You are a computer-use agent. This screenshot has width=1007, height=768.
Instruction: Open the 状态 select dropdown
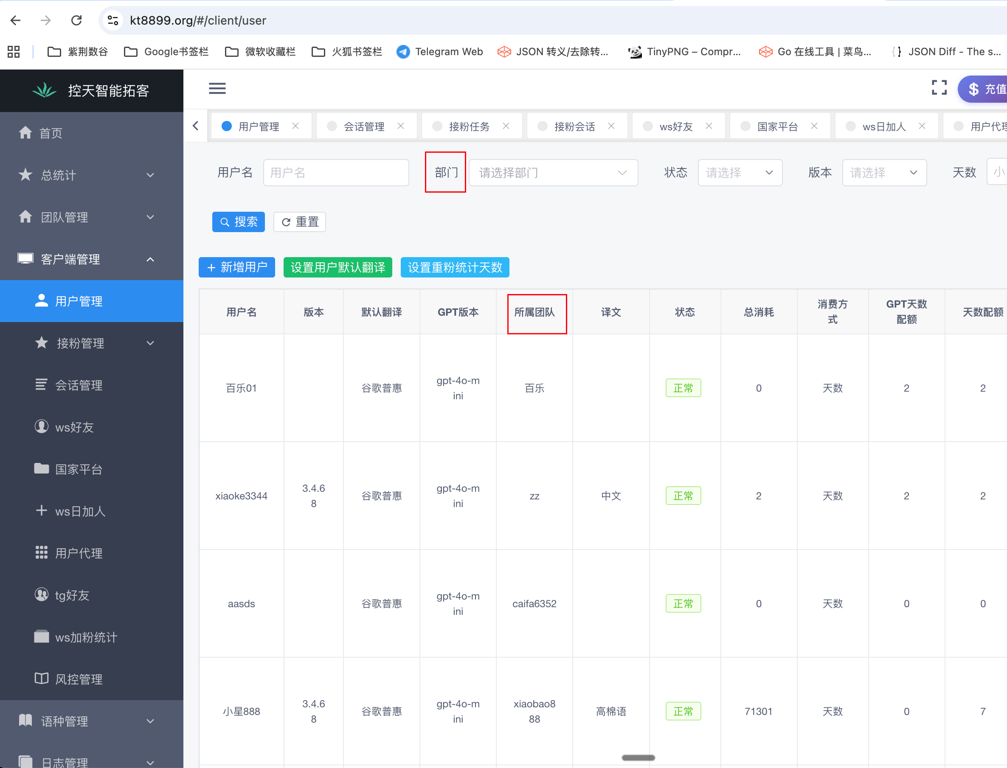point(740,173)
